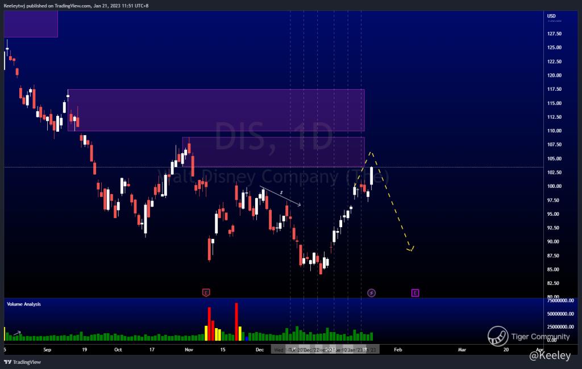
Task: Click the red earnings E marker in November
Action: click(206, 293)
